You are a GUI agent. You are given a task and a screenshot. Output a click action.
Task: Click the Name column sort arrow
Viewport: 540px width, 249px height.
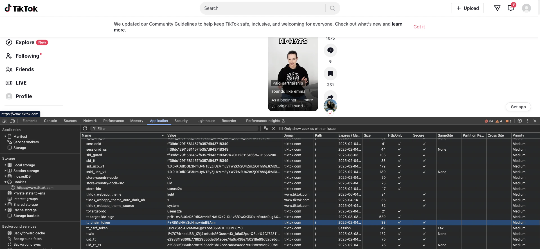(x=163, y=135)
